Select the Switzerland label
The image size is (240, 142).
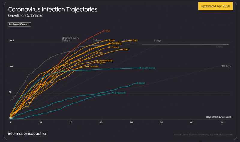(106, 60)
